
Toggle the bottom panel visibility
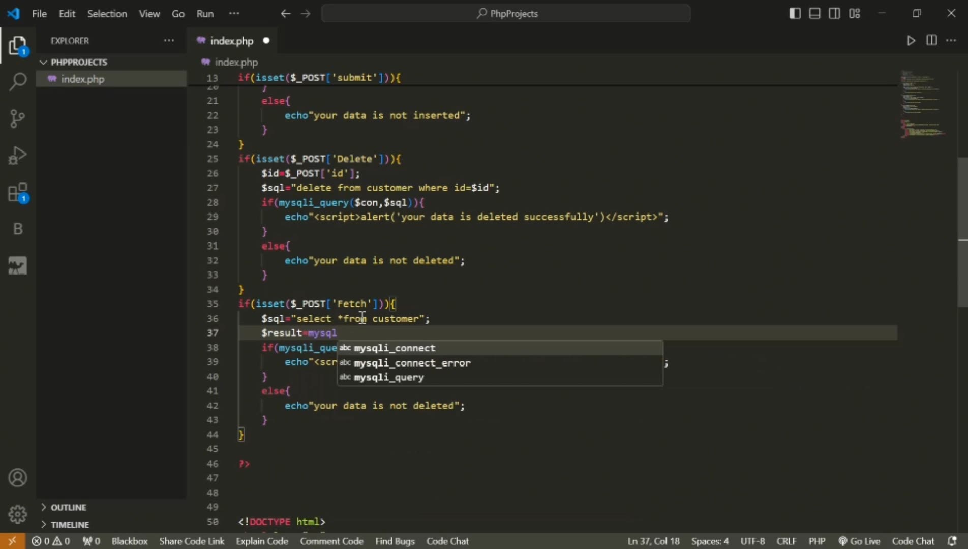(x=814, y=14)
